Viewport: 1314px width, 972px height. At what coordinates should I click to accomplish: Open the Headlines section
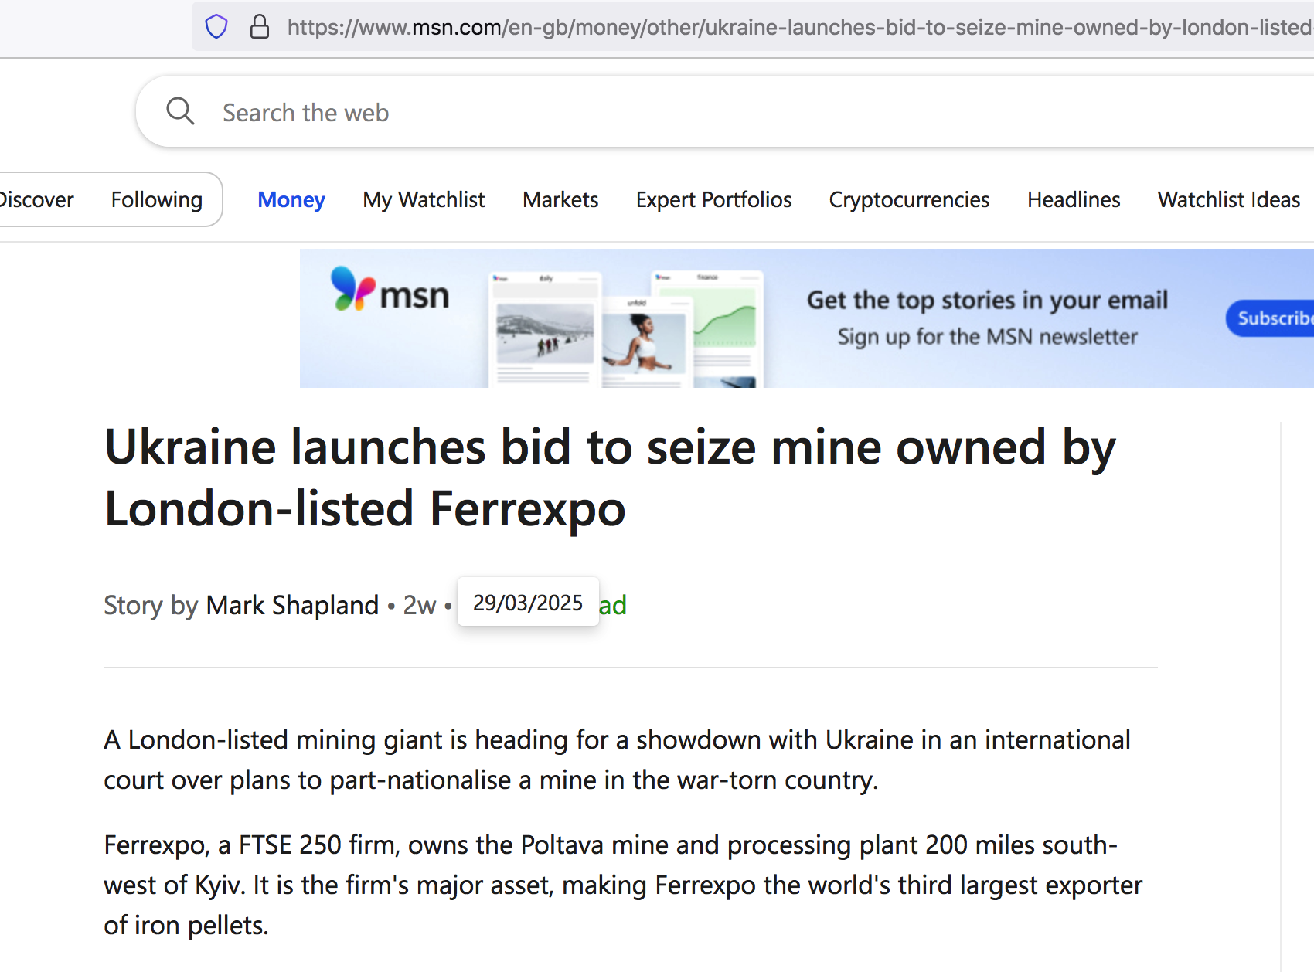click(1074, 199)
